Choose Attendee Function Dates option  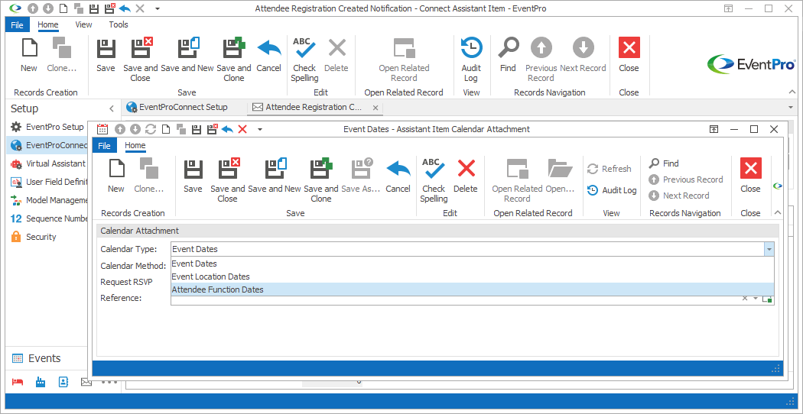coord(472,289)
